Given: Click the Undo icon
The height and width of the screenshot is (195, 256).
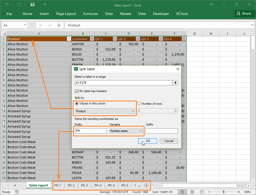Looking at the screenshot, I should click(x=6, y=4).
